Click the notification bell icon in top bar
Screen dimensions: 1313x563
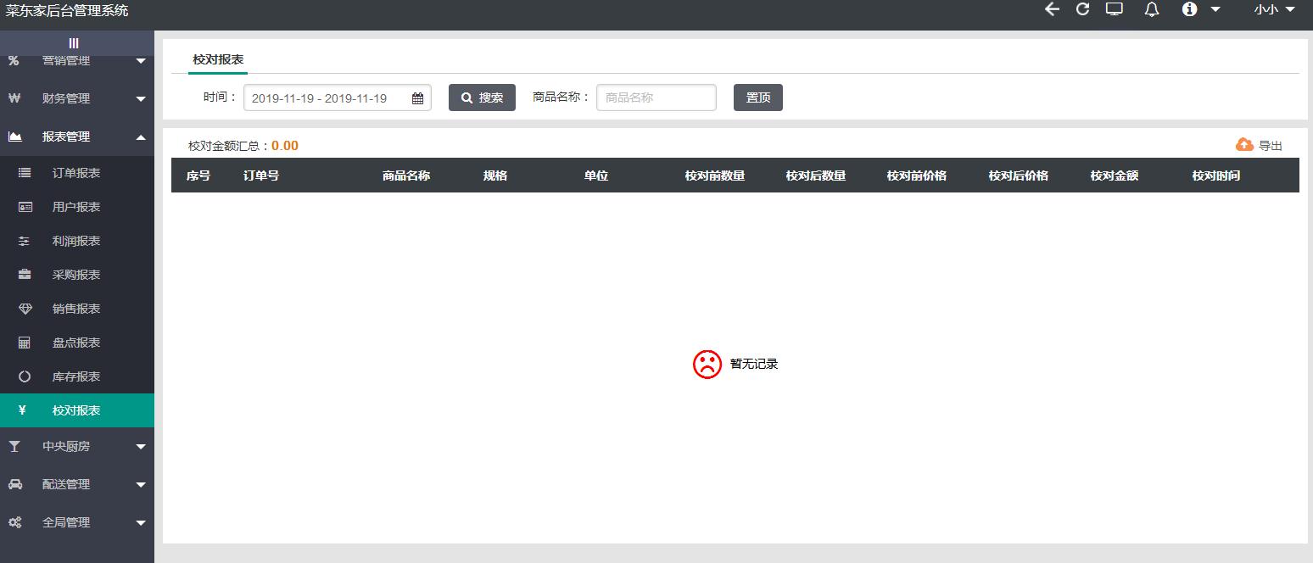1151,10
